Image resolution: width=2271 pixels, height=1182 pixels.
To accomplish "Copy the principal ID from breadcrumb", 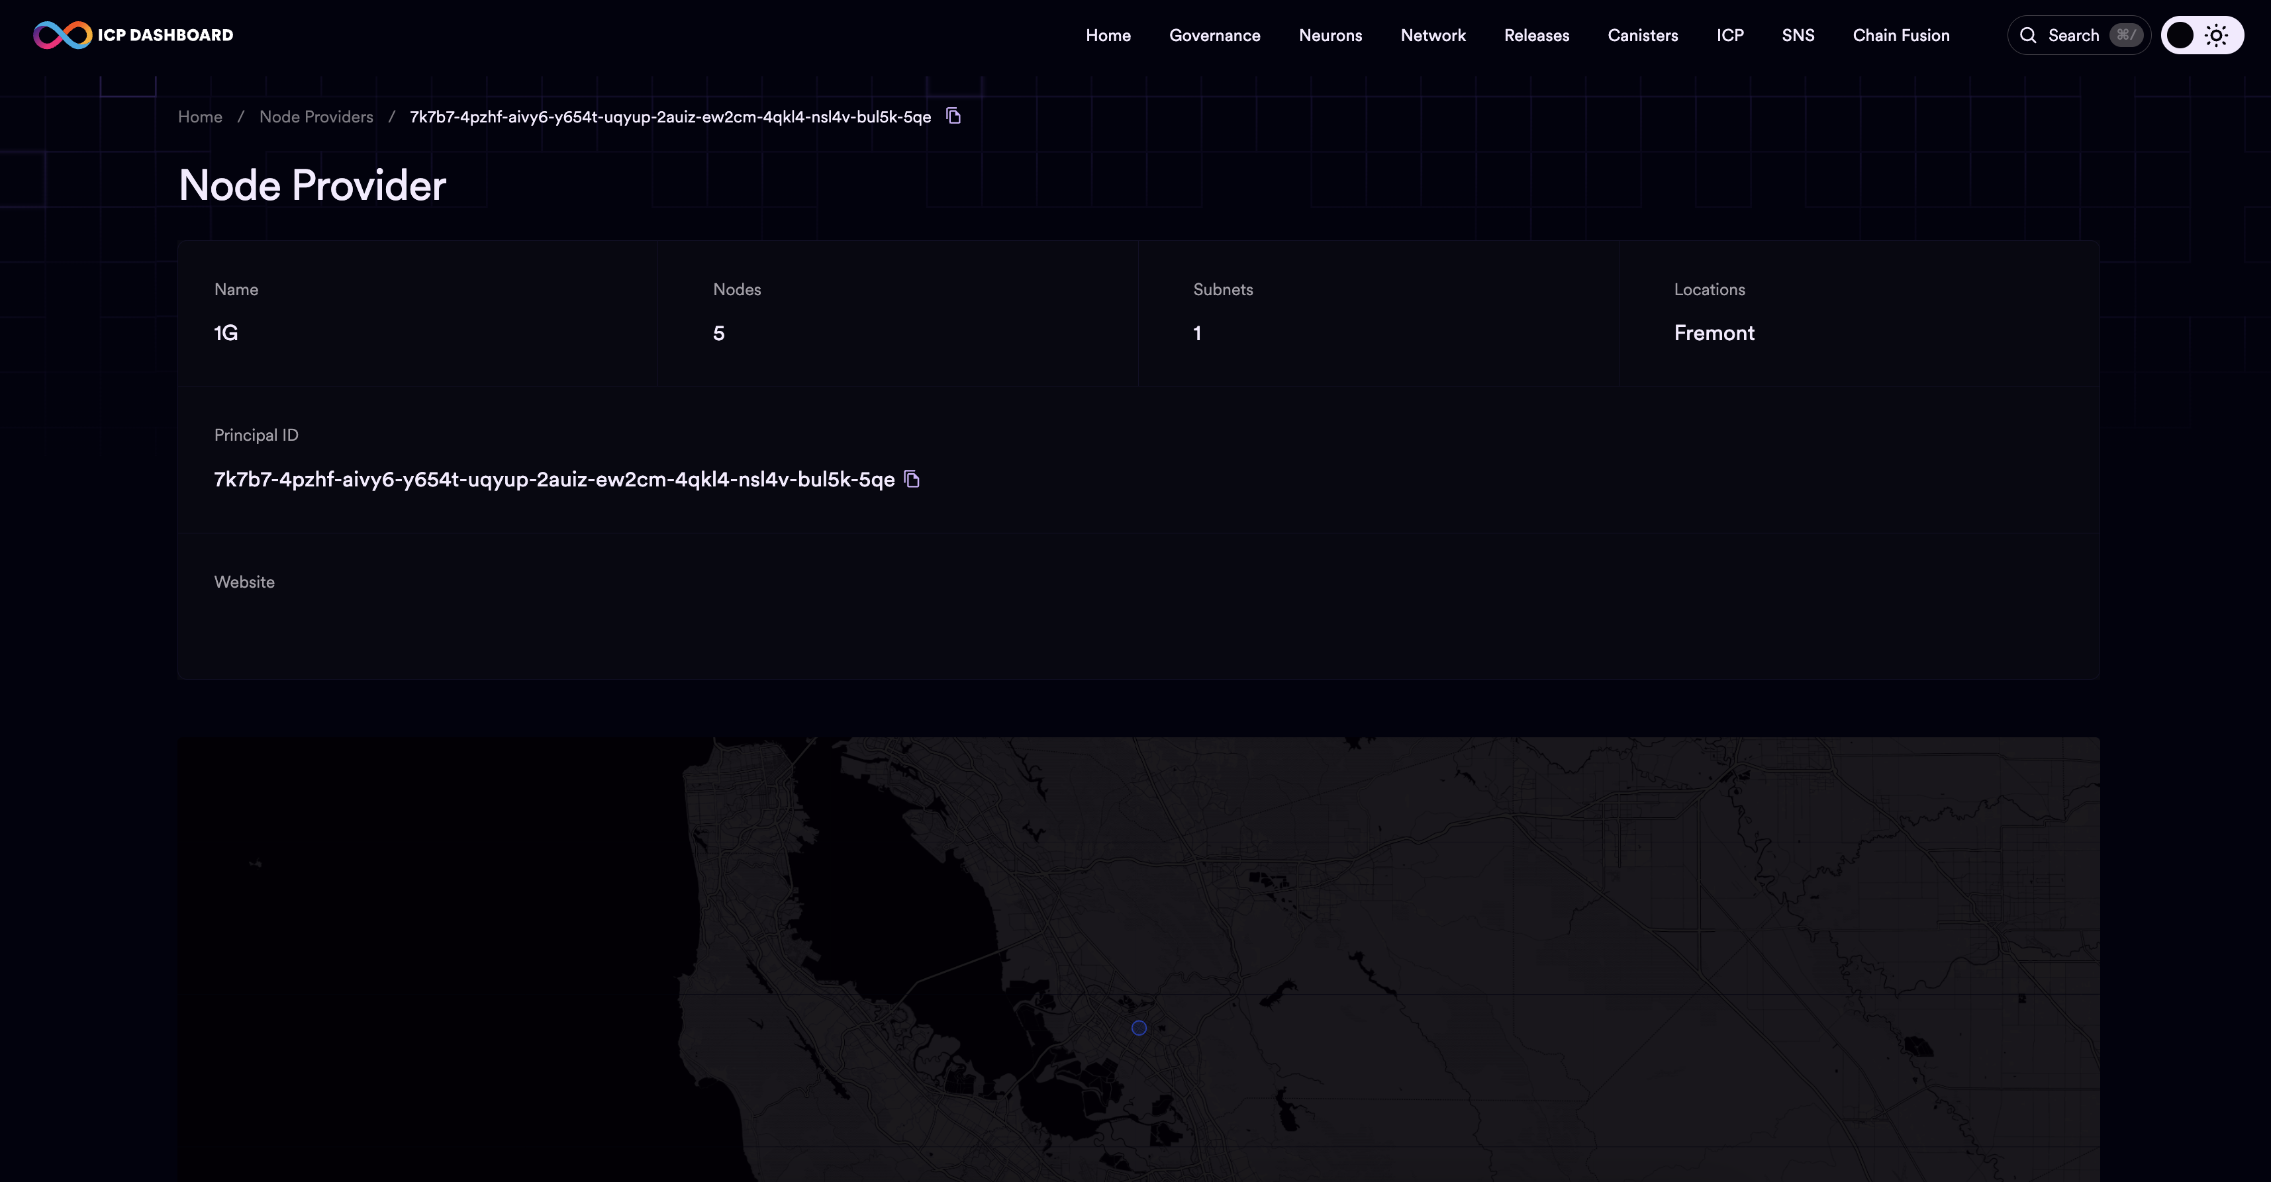I will [x=953, y=115].
